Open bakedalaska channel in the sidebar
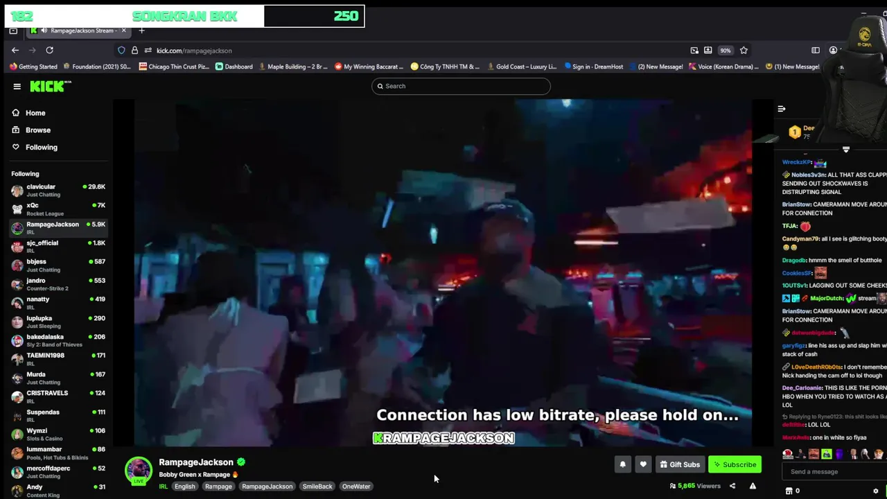 (58, 340)
